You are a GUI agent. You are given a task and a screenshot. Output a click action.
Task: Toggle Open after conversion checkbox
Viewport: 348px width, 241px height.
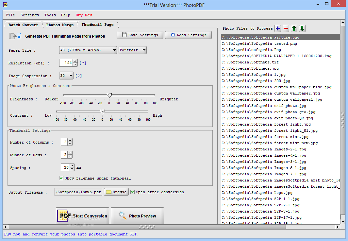click(132, 192)
